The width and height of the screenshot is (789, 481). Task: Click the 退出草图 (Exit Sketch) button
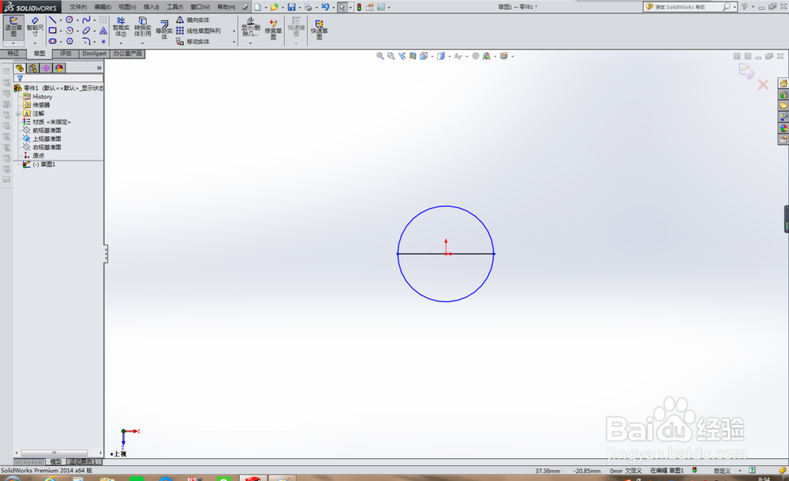click(x=13, y=28)
